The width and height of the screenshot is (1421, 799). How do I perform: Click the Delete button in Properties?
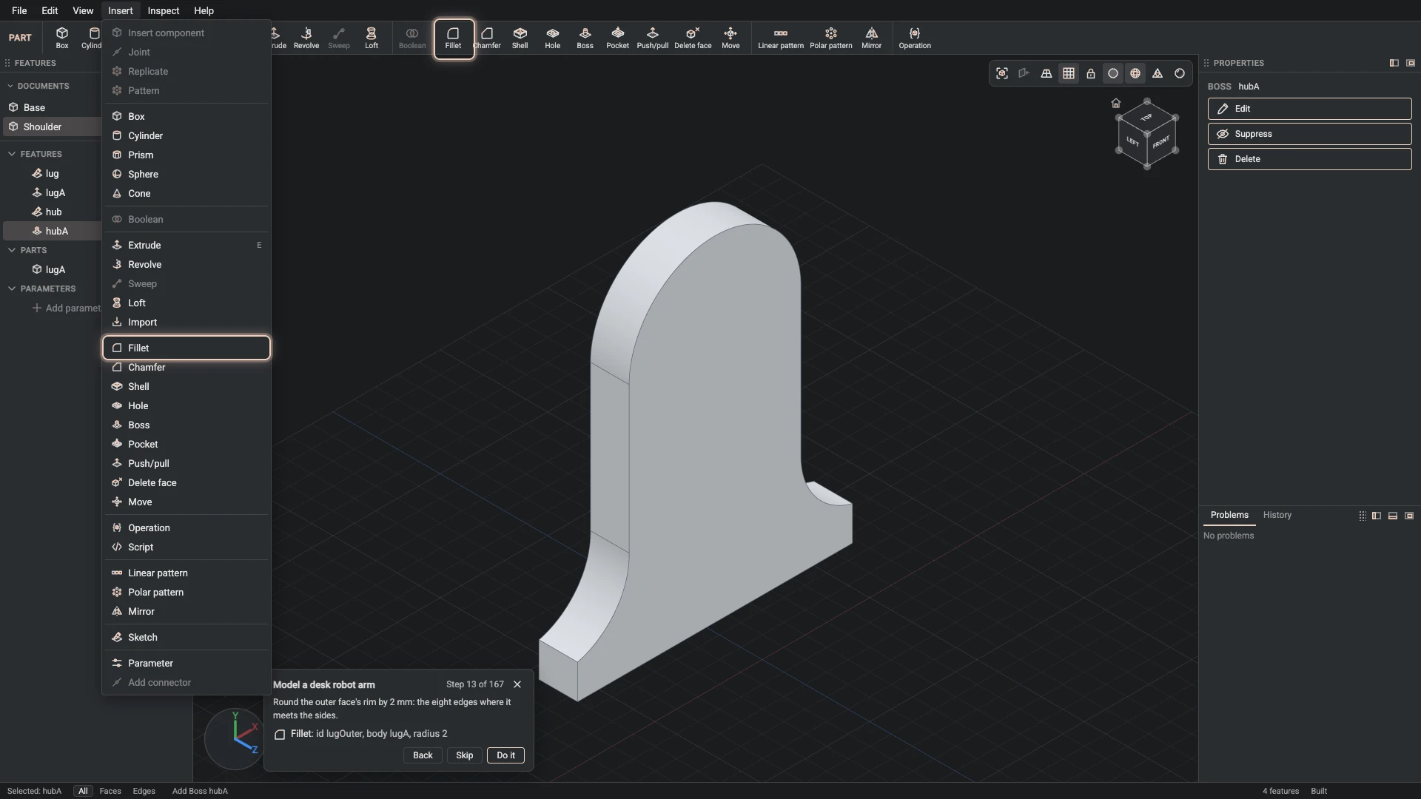[1309, 159]
